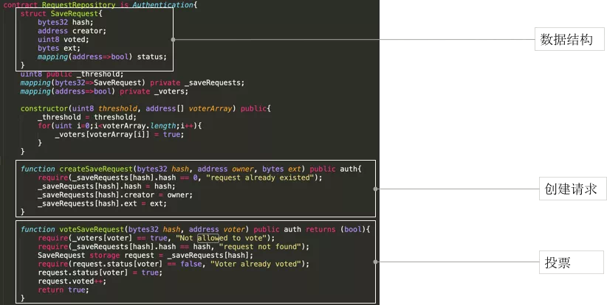
Task: Click the require line with "request not found"
Action: pyautogui.click(x=174, y=247)
